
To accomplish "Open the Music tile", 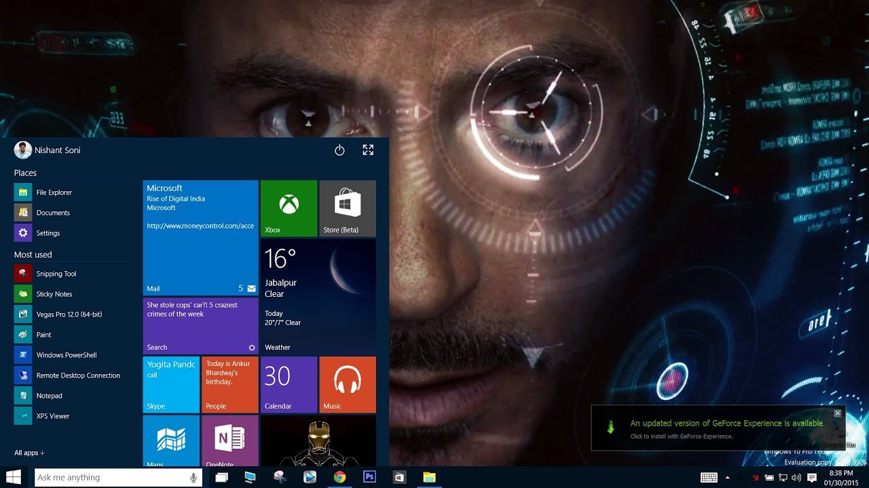I will pyautogui.click(x=348, y=384).
